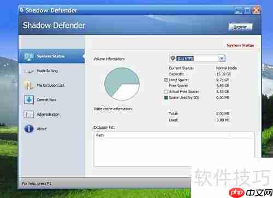Click the Write cache information label
The image size is (273, 198).
pyautogui.click(x=113, y=109)
